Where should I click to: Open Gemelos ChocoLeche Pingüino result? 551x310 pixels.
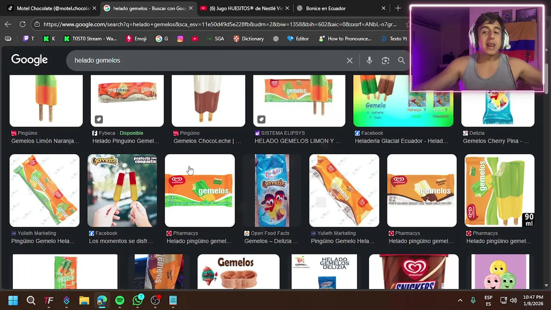point(208,110)
